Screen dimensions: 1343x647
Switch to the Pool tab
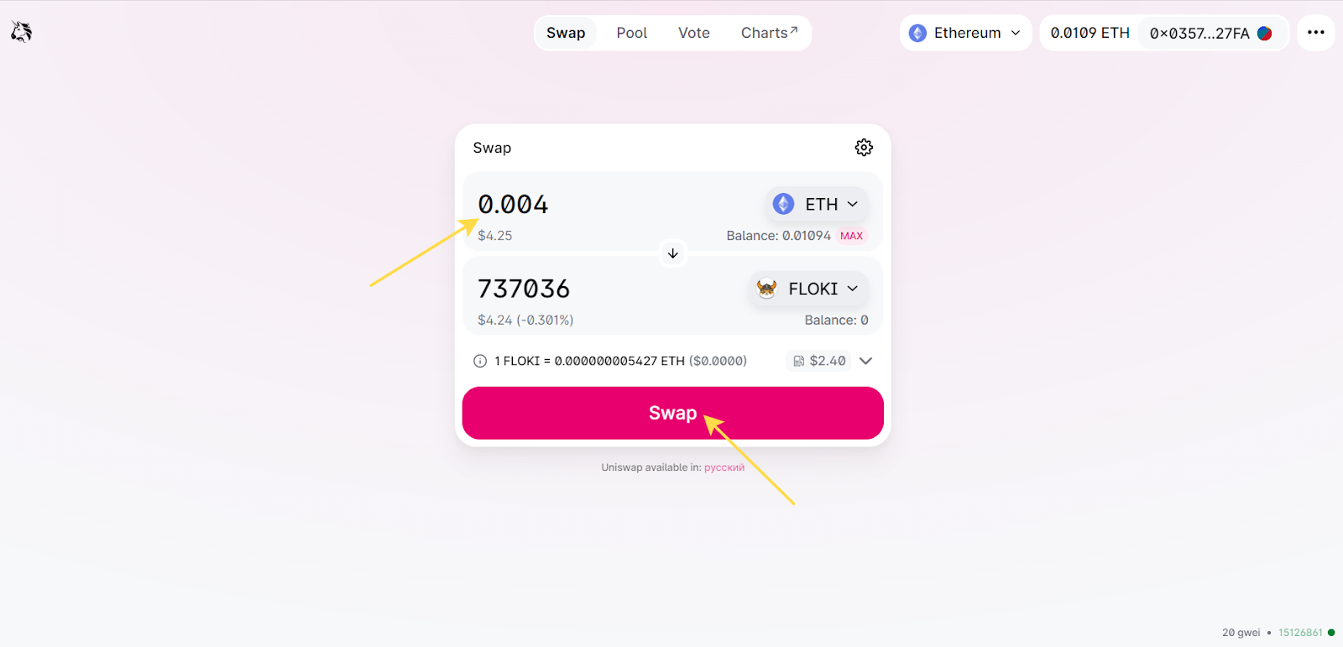631,33
